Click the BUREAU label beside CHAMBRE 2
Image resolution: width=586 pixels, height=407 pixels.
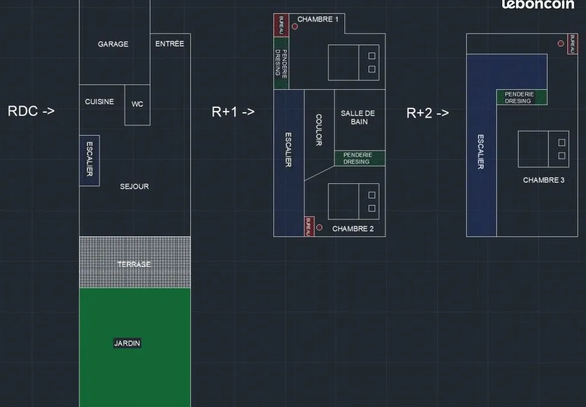click(x=308, y=227)
